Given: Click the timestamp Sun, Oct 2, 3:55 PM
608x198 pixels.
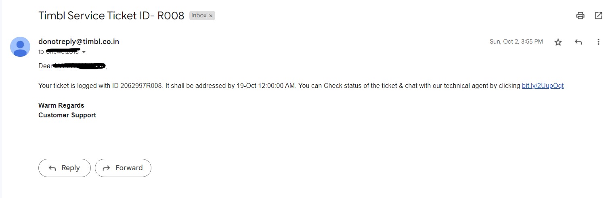Looking at the screenshot, I should pos(516,42).
